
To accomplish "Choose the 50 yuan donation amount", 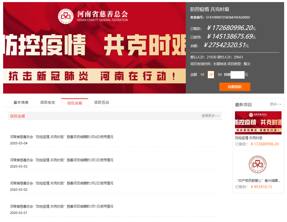I will click(220, 75).
